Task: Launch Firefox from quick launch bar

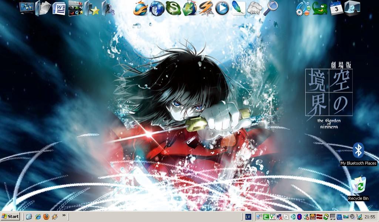Action: pos(46,217)
